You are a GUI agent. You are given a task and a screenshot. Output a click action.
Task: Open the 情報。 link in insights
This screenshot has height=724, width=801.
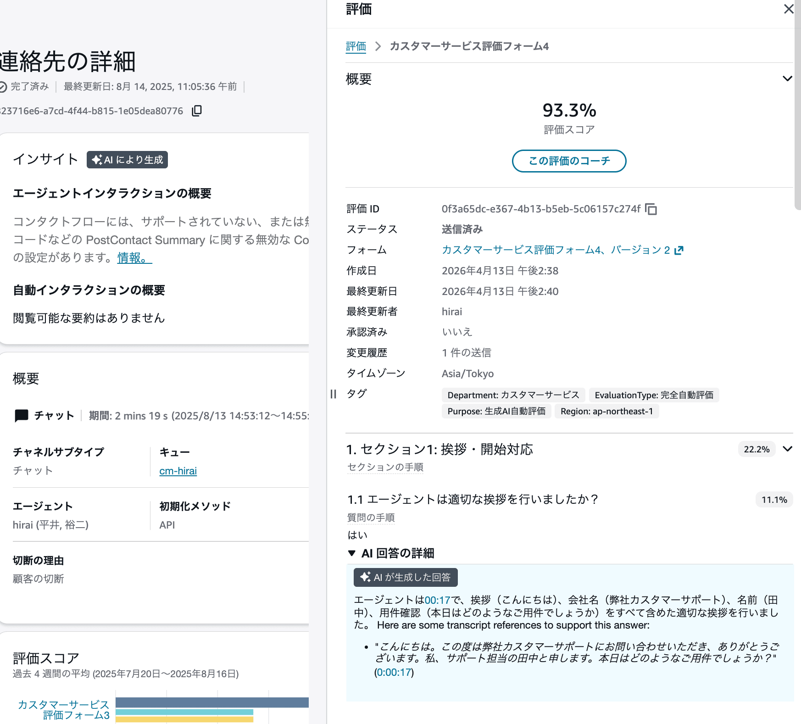133,258
